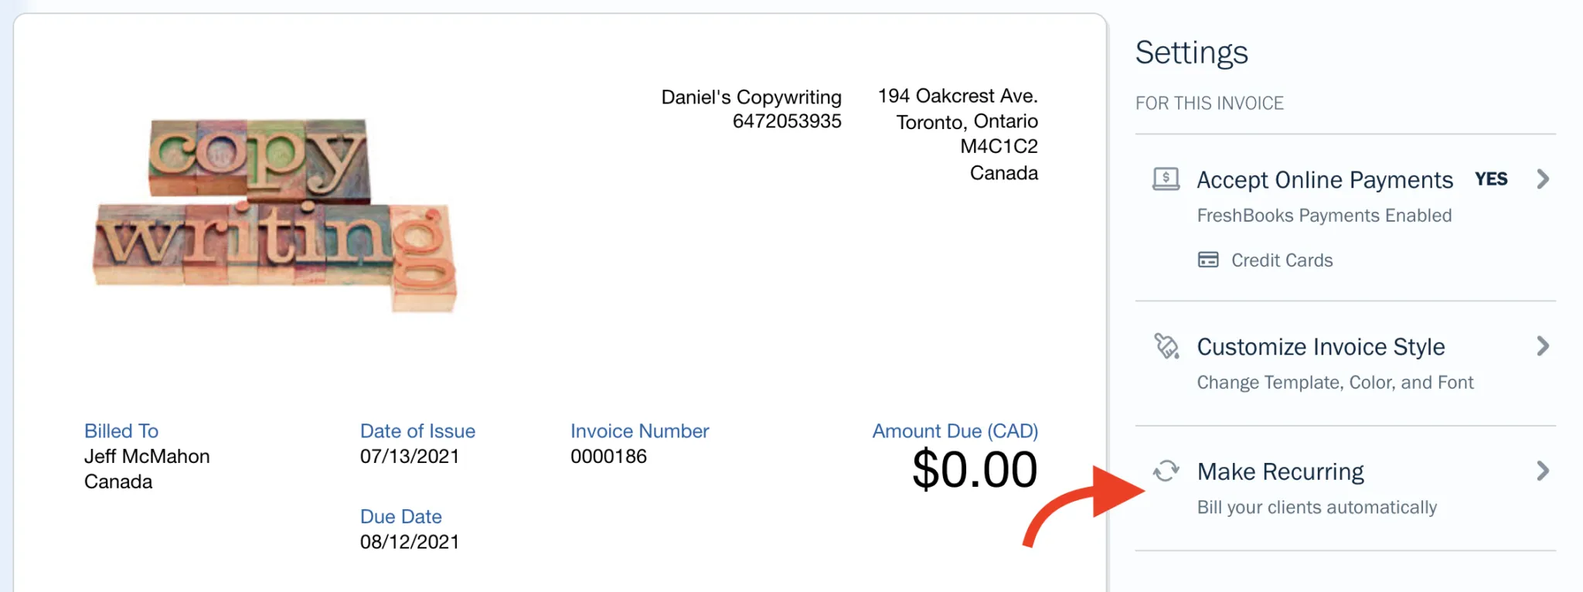Expand Customize Invoice Style chevron
Viewport: 1583px width, 592px height.
tap(1542, 346)
